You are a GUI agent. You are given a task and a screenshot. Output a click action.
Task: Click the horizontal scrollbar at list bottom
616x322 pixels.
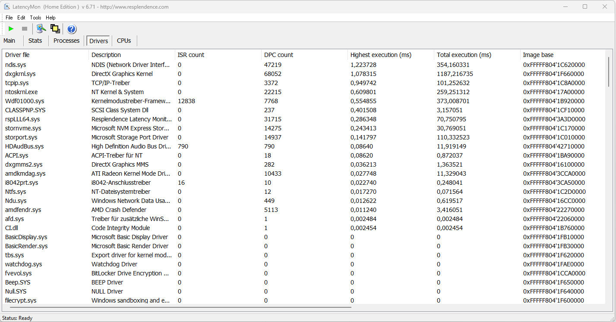tap(177, 307)
